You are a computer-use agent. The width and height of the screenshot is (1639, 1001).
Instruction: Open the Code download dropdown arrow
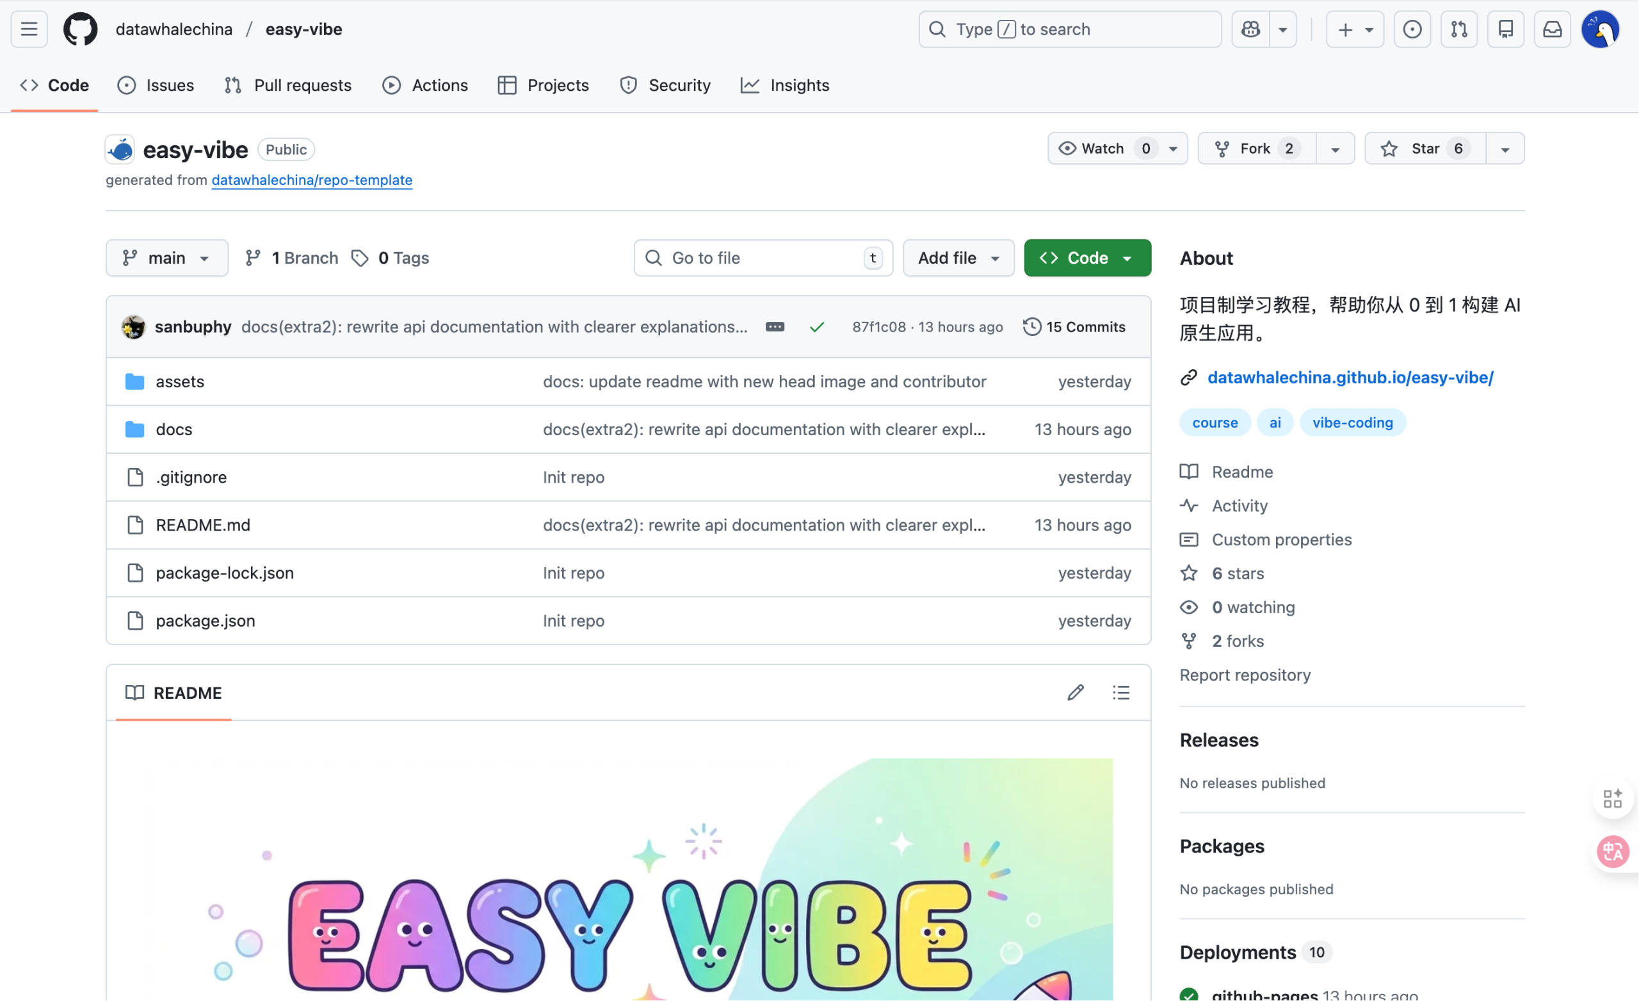click(x=1129, y=257)
